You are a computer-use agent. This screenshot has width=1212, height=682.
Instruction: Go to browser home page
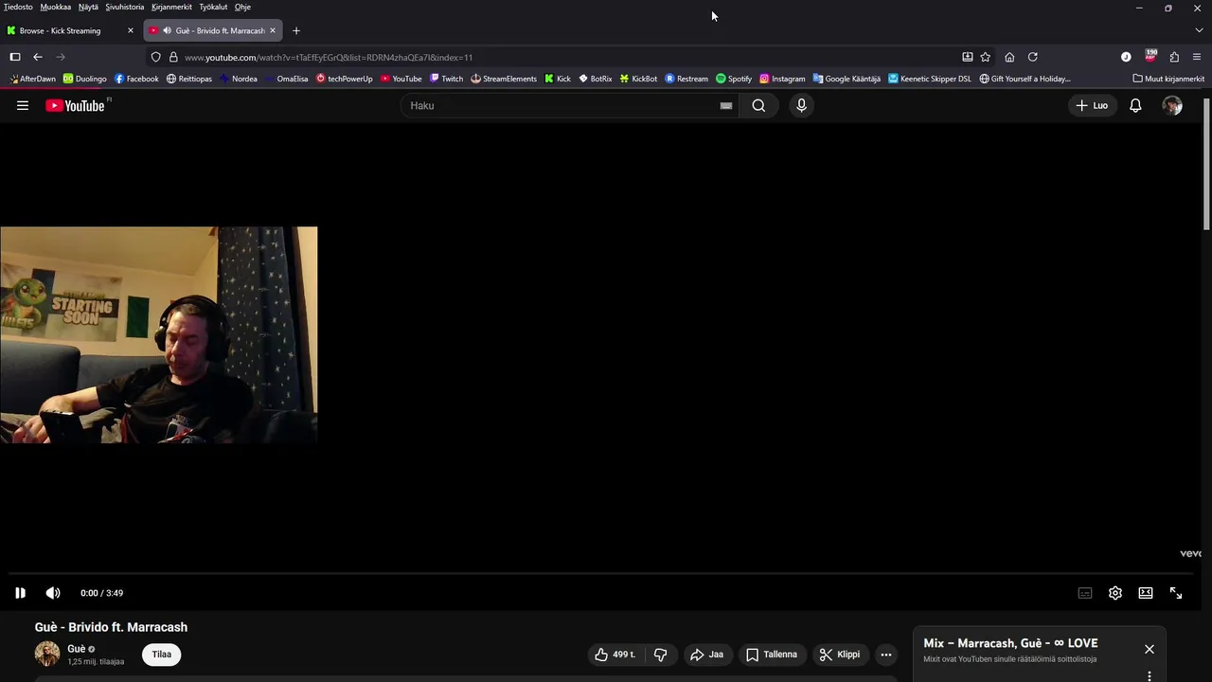pos(1009,57)
